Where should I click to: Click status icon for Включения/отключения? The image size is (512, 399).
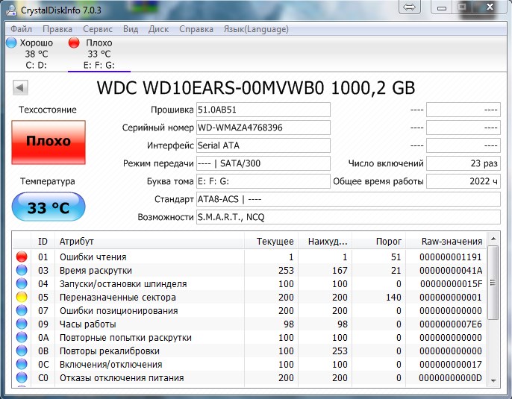point(22,364)
